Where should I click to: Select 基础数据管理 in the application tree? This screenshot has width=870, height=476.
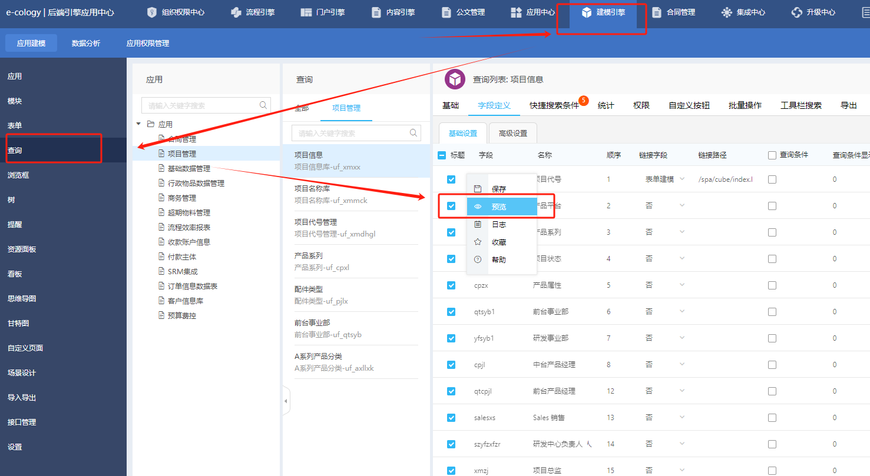188,168
